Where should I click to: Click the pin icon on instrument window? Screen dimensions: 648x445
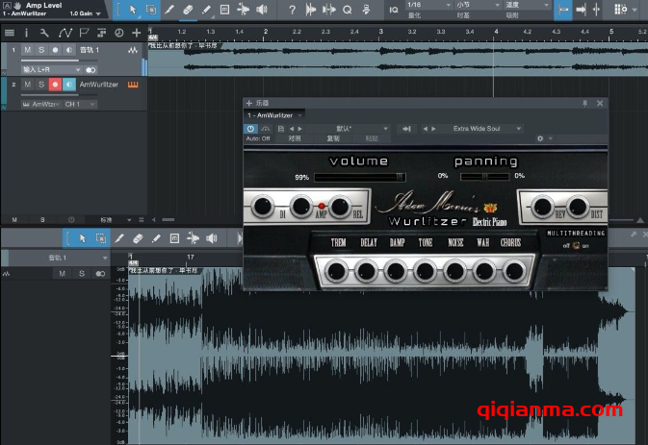584,103
